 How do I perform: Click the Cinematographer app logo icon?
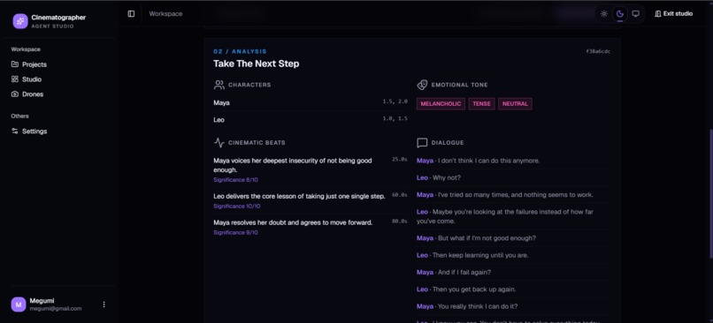point(20,21)
